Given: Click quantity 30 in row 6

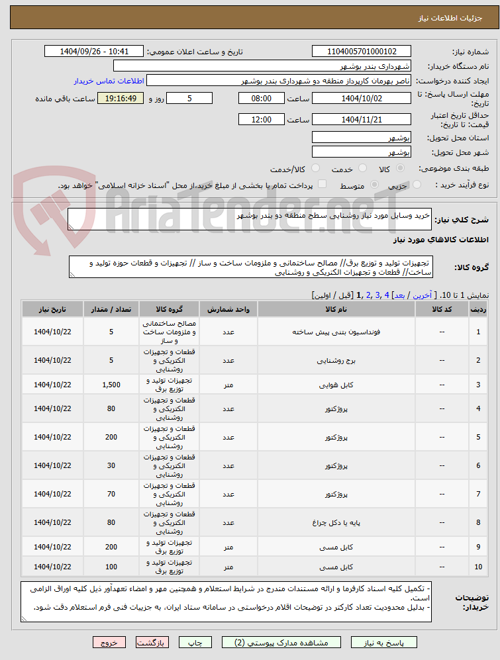Looking at the screenshot, I should 111,465.
